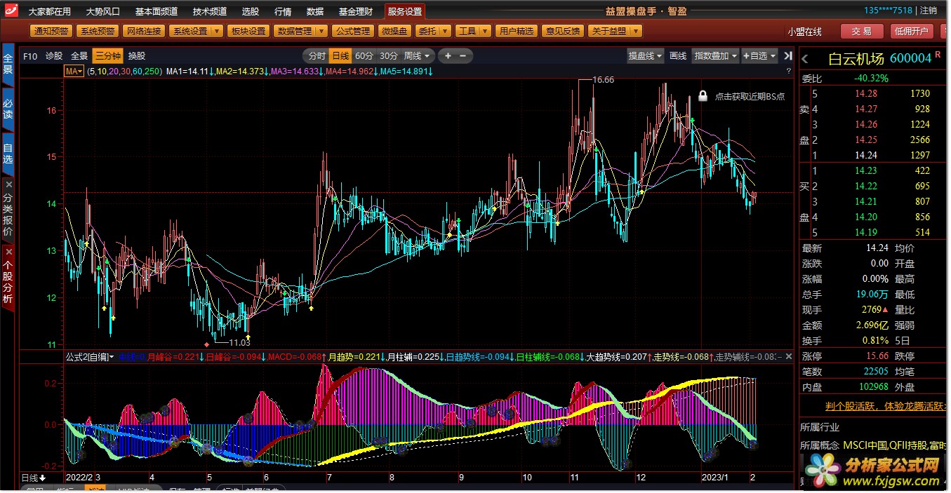Click the 换股 button

137,56
